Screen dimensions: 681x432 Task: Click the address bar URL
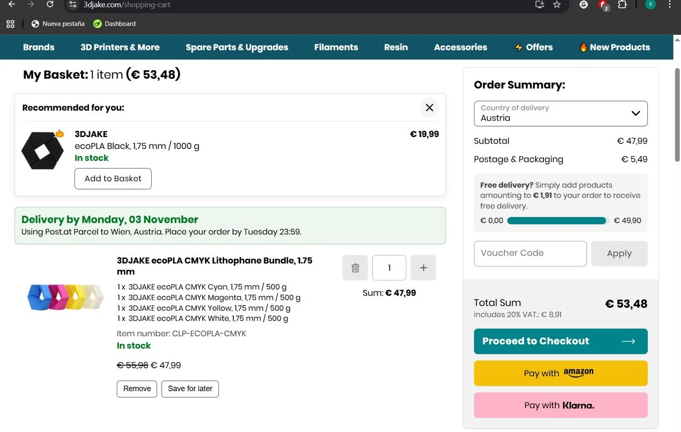click(127, 5)
